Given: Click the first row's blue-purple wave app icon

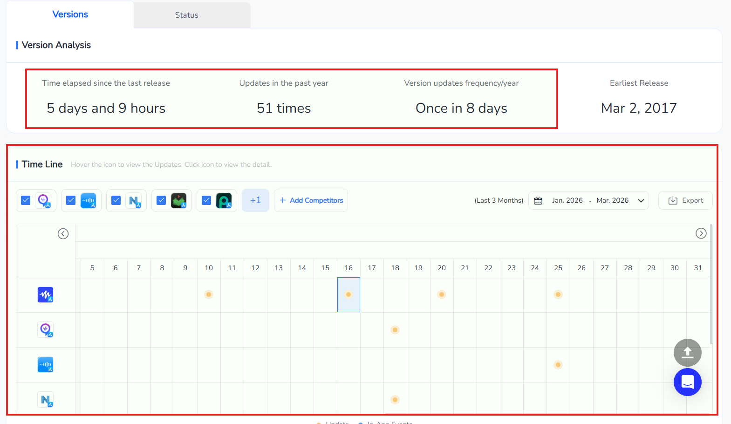Looking at the screenshot, I should pyautogui.click(x=46, y=295).
